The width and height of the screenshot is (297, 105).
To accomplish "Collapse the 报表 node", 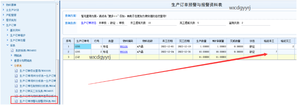I will [x=7, y=45].
